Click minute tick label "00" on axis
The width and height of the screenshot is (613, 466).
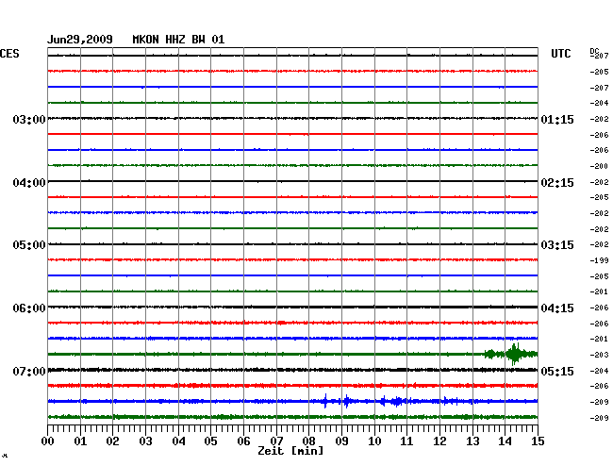(48, 441)
